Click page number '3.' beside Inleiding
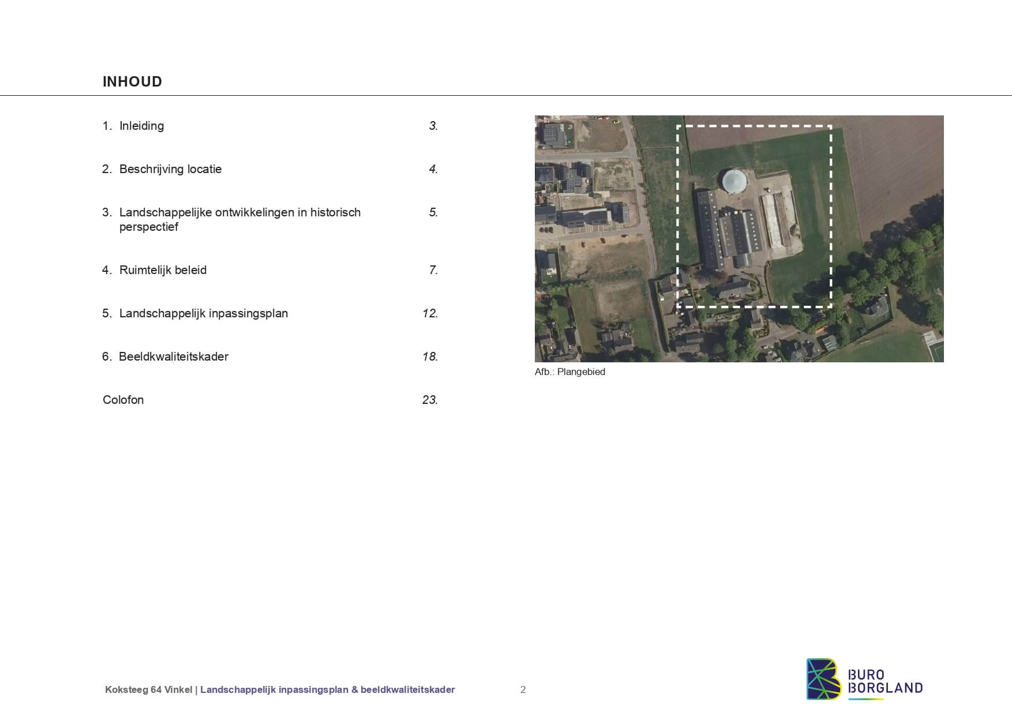The height and width of the screenshot is (716, 1012). pyautogui.click(x=433, y=126)
